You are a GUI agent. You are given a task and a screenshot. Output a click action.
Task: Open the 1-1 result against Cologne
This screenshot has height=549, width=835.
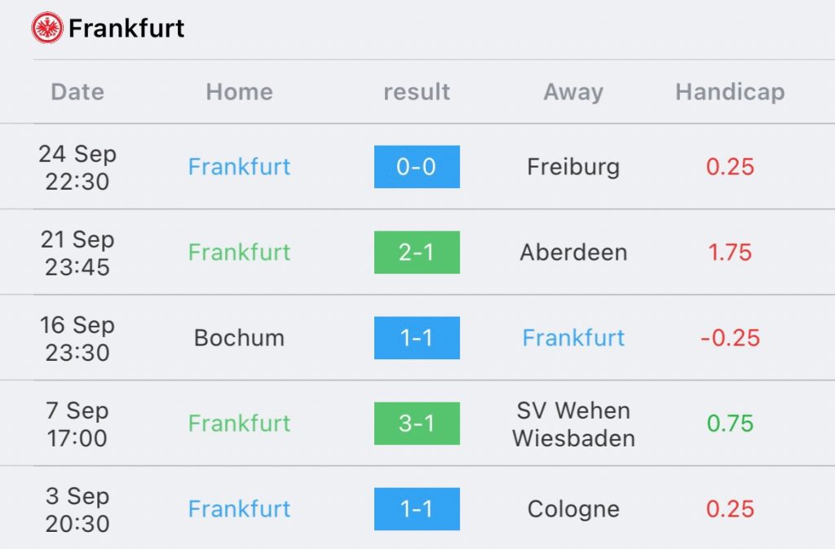417,509
